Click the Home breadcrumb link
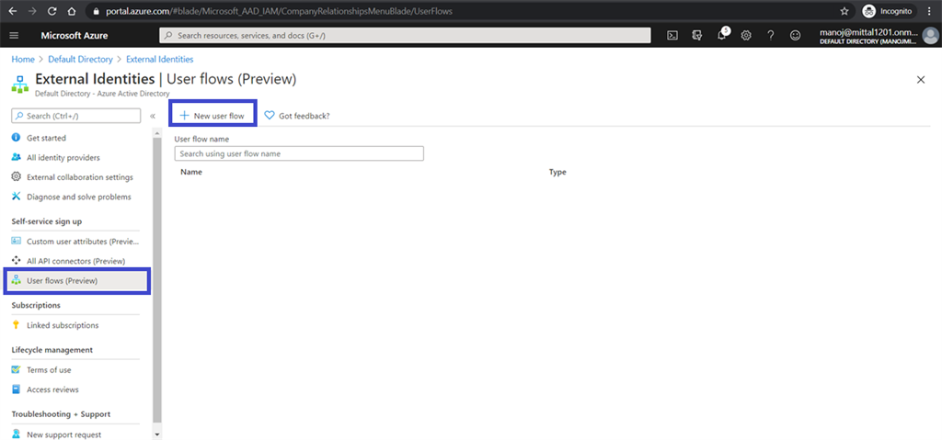942x440 pixels. [x=23, y=60]
